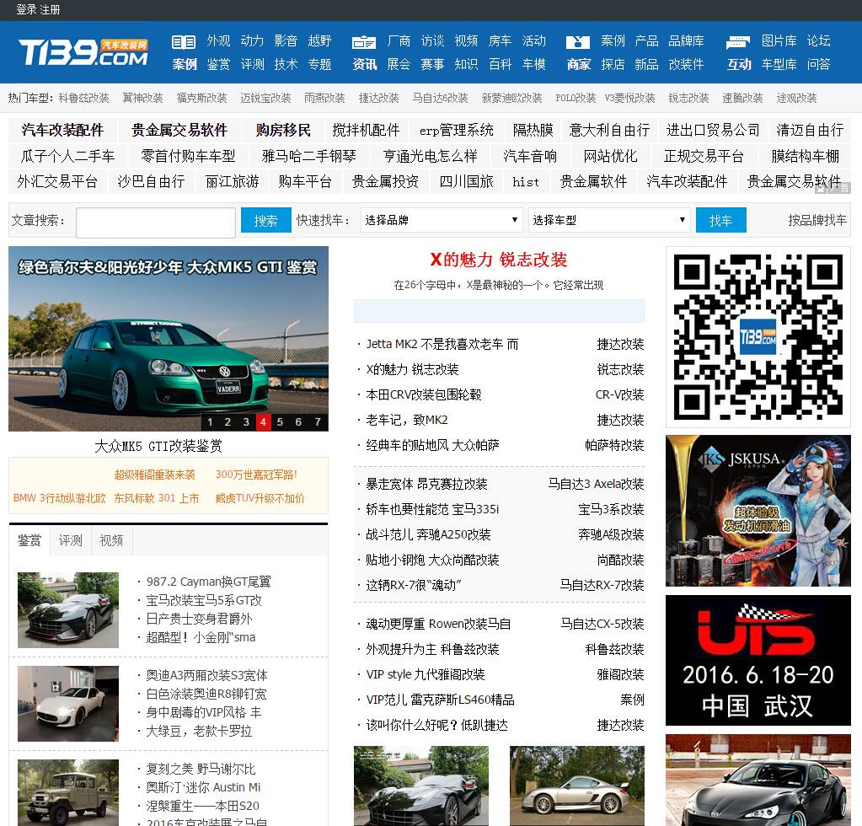Click the silver Porsche Cayman thumbnail
The width and height of the screenshot is (862, 826).
pos(576,786)
